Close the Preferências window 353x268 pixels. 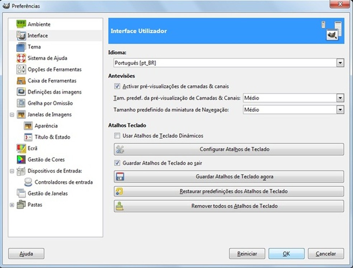coord(340,4)
